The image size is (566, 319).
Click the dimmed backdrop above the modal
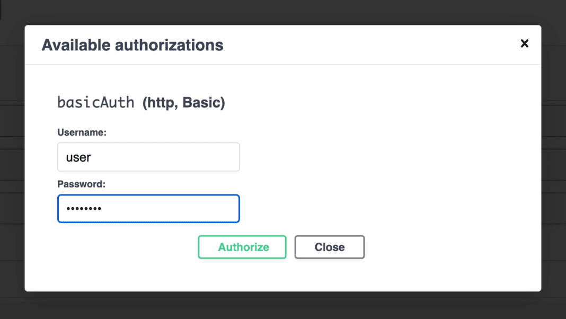point(283,10)
